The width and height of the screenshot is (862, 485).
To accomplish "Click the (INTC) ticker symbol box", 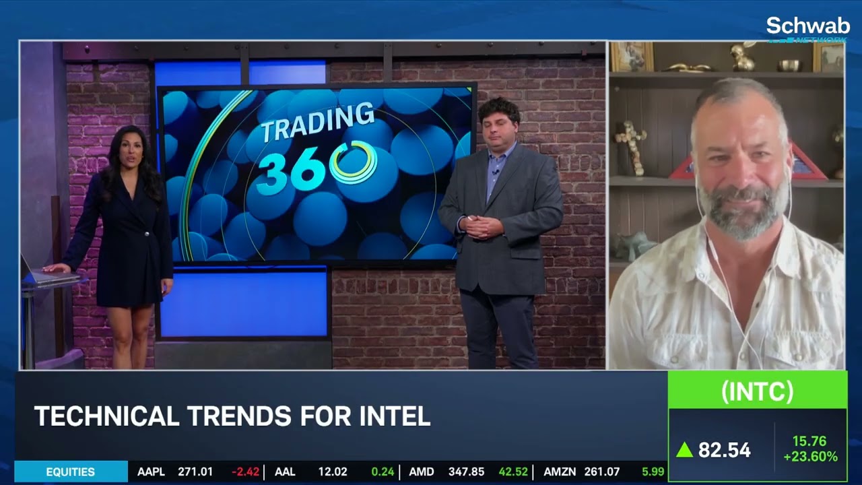I will pyautogui.click(x=757, y=391).
